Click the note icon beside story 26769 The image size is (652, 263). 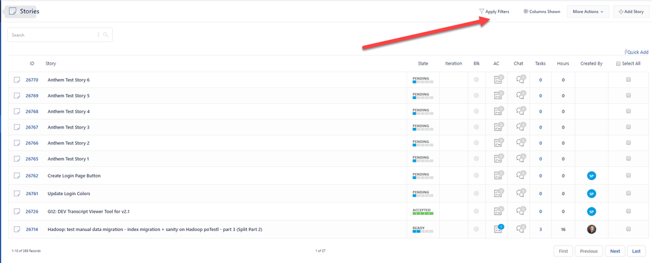[17, 95]
